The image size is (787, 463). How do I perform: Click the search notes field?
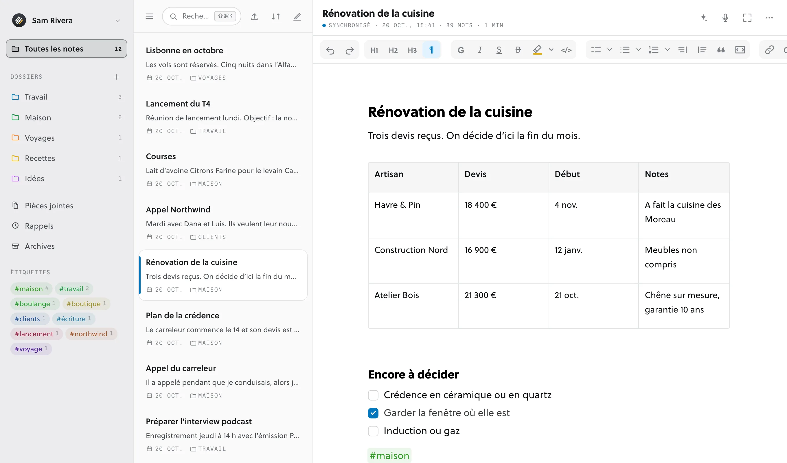pyautogui.click(x=201, y=16)
